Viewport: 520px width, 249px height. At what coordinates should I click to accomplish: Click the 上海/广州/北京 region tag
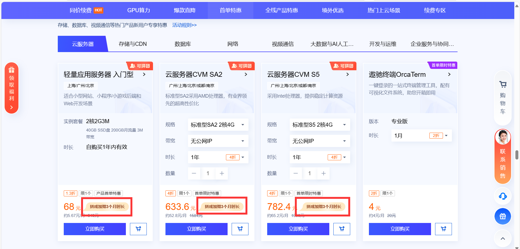point(81,86)
